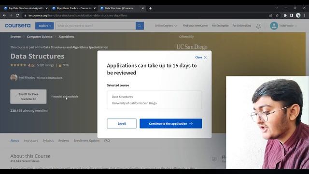Open the 'For Enterprise' link
This screenshot has width=309, height=174.
[x=220, y=26]
